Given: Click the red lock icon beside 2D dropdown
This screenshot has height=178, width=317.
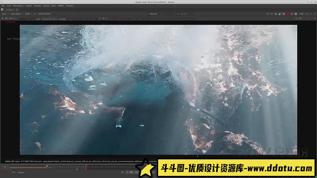Looking at the screenshot, I should [312, 18].
